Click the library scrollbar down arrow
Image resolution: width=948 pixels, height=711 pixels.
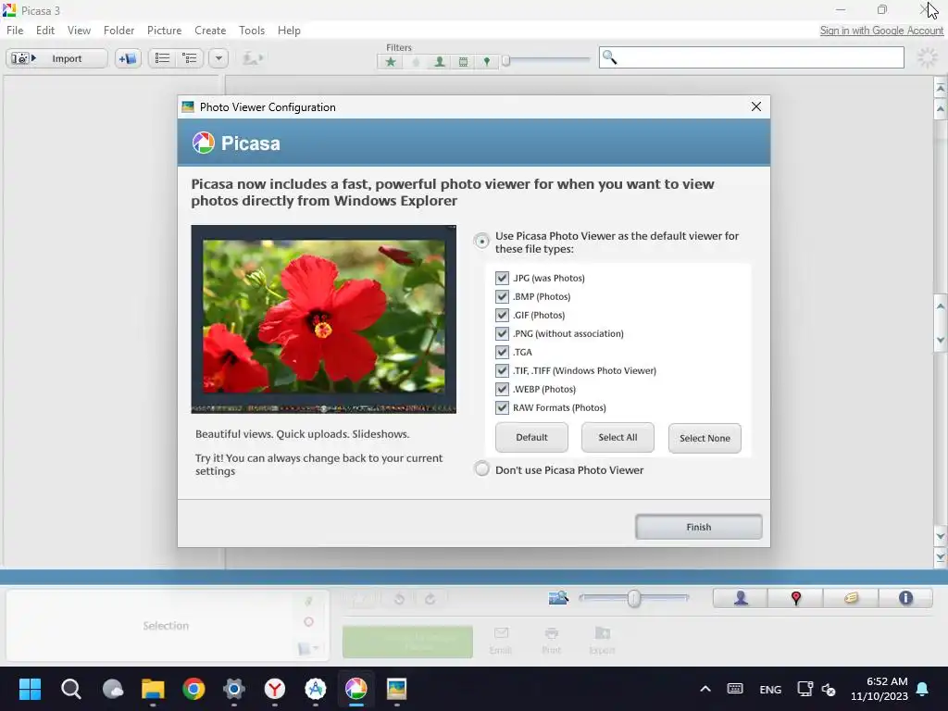(x=941, y=536)
